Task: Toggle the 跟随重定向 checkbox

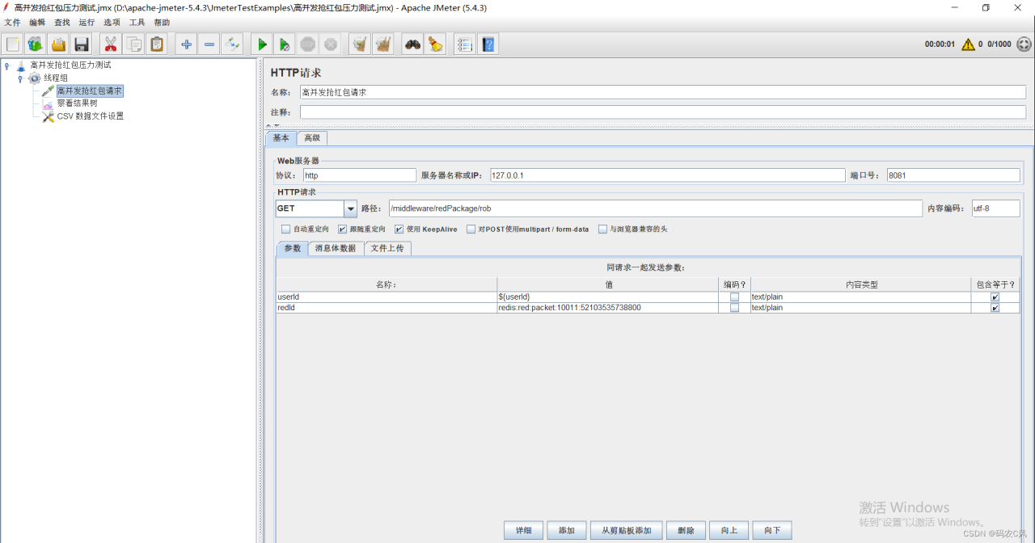Action: [x=342, y=229]
